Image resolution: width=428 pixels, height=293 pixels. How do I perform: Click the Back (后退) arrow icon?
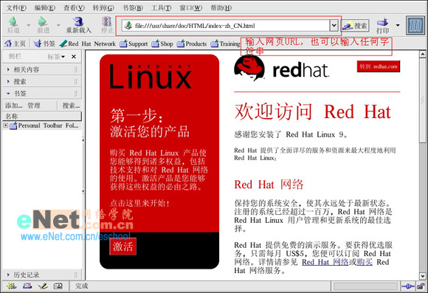pyautogui.click(x=13, y=22)
